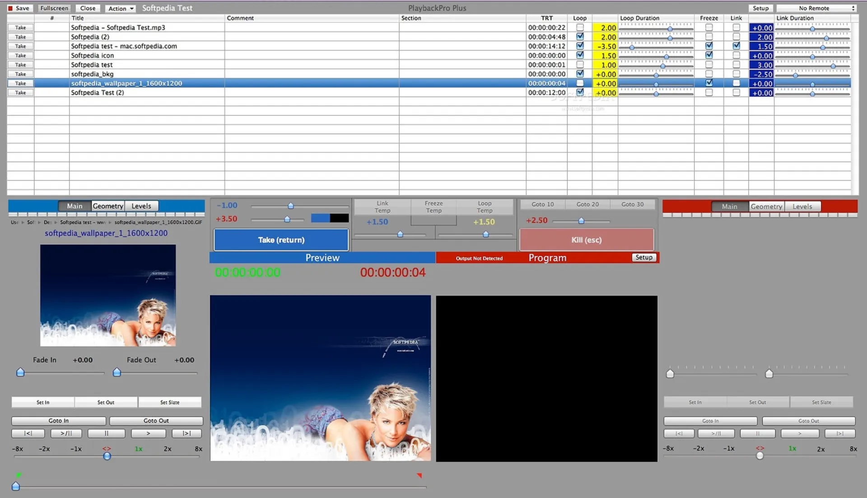Open the Action dropdown menu
This screenshot has height=498, width=867.
(x=121, y=9)
